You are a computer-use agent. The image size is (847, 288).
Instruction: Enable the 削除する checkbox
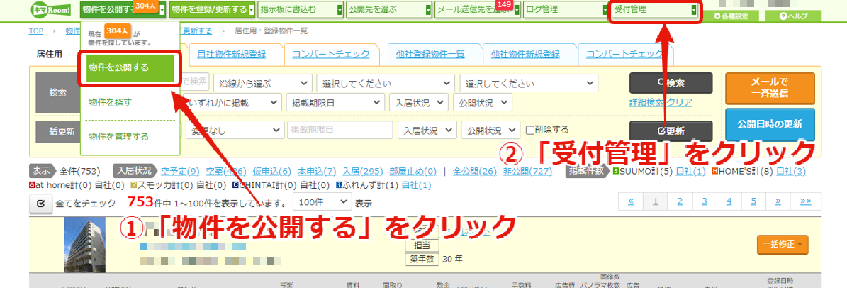pos(530,131)
